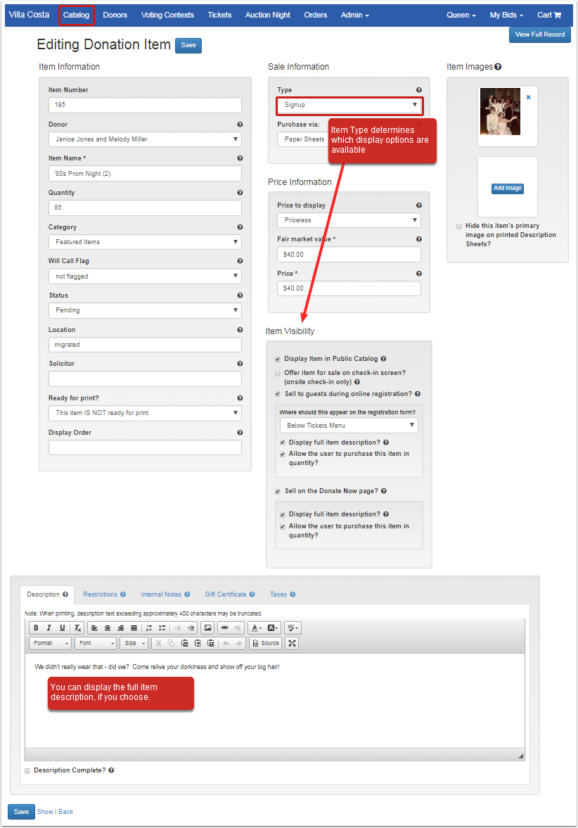This screenshot has width=578, height=828.
Task: Open the spell check menu
Action: pyautogui.click(x=293, y=628)
